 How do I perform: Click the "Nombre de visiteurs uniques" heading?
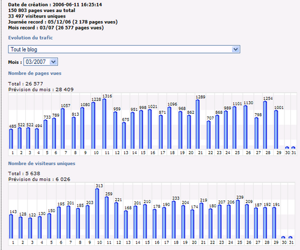coord(41,163)
